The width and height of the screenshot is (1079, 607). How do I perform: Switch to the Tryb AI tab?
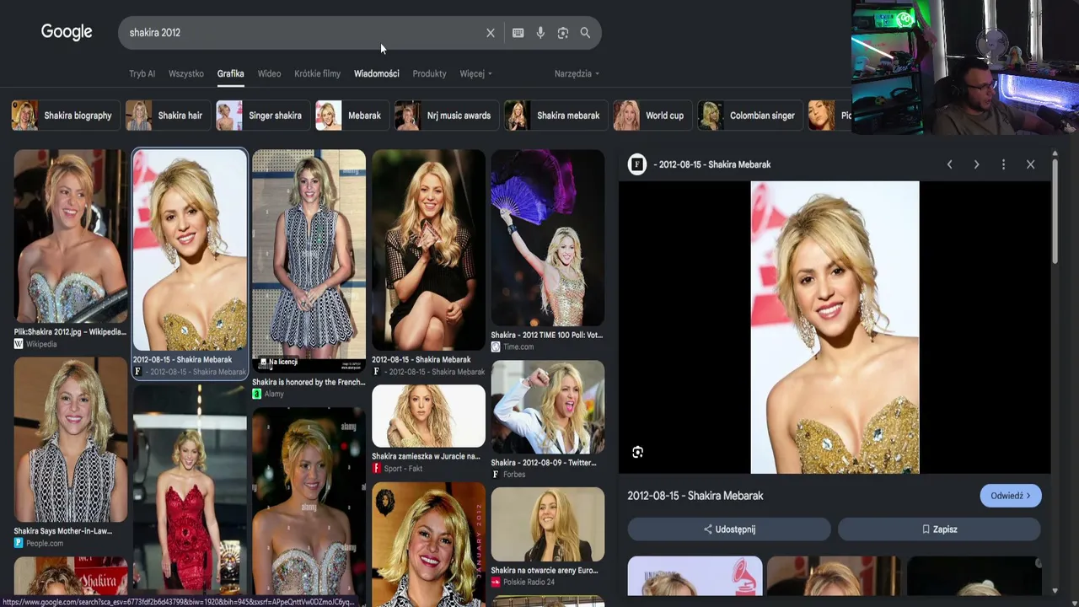coord(142,73)
